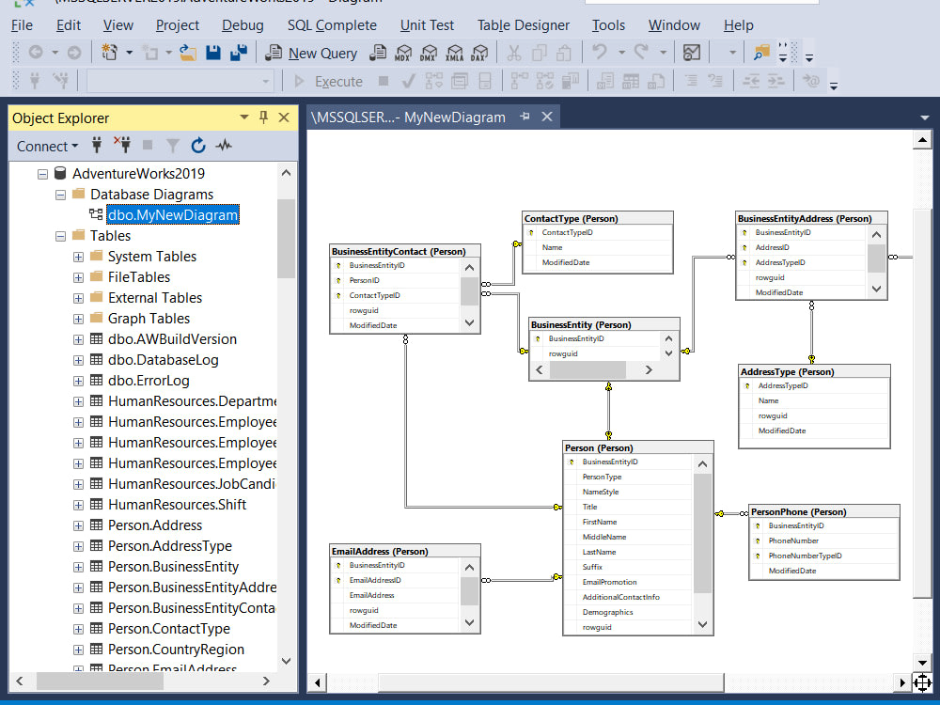Screen dimensions: 940x705
Task: Open the File menu
Action: 23,25
